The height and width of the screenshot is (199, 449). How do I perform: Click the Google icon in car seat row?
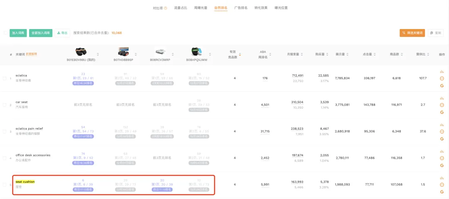point(442,112)
